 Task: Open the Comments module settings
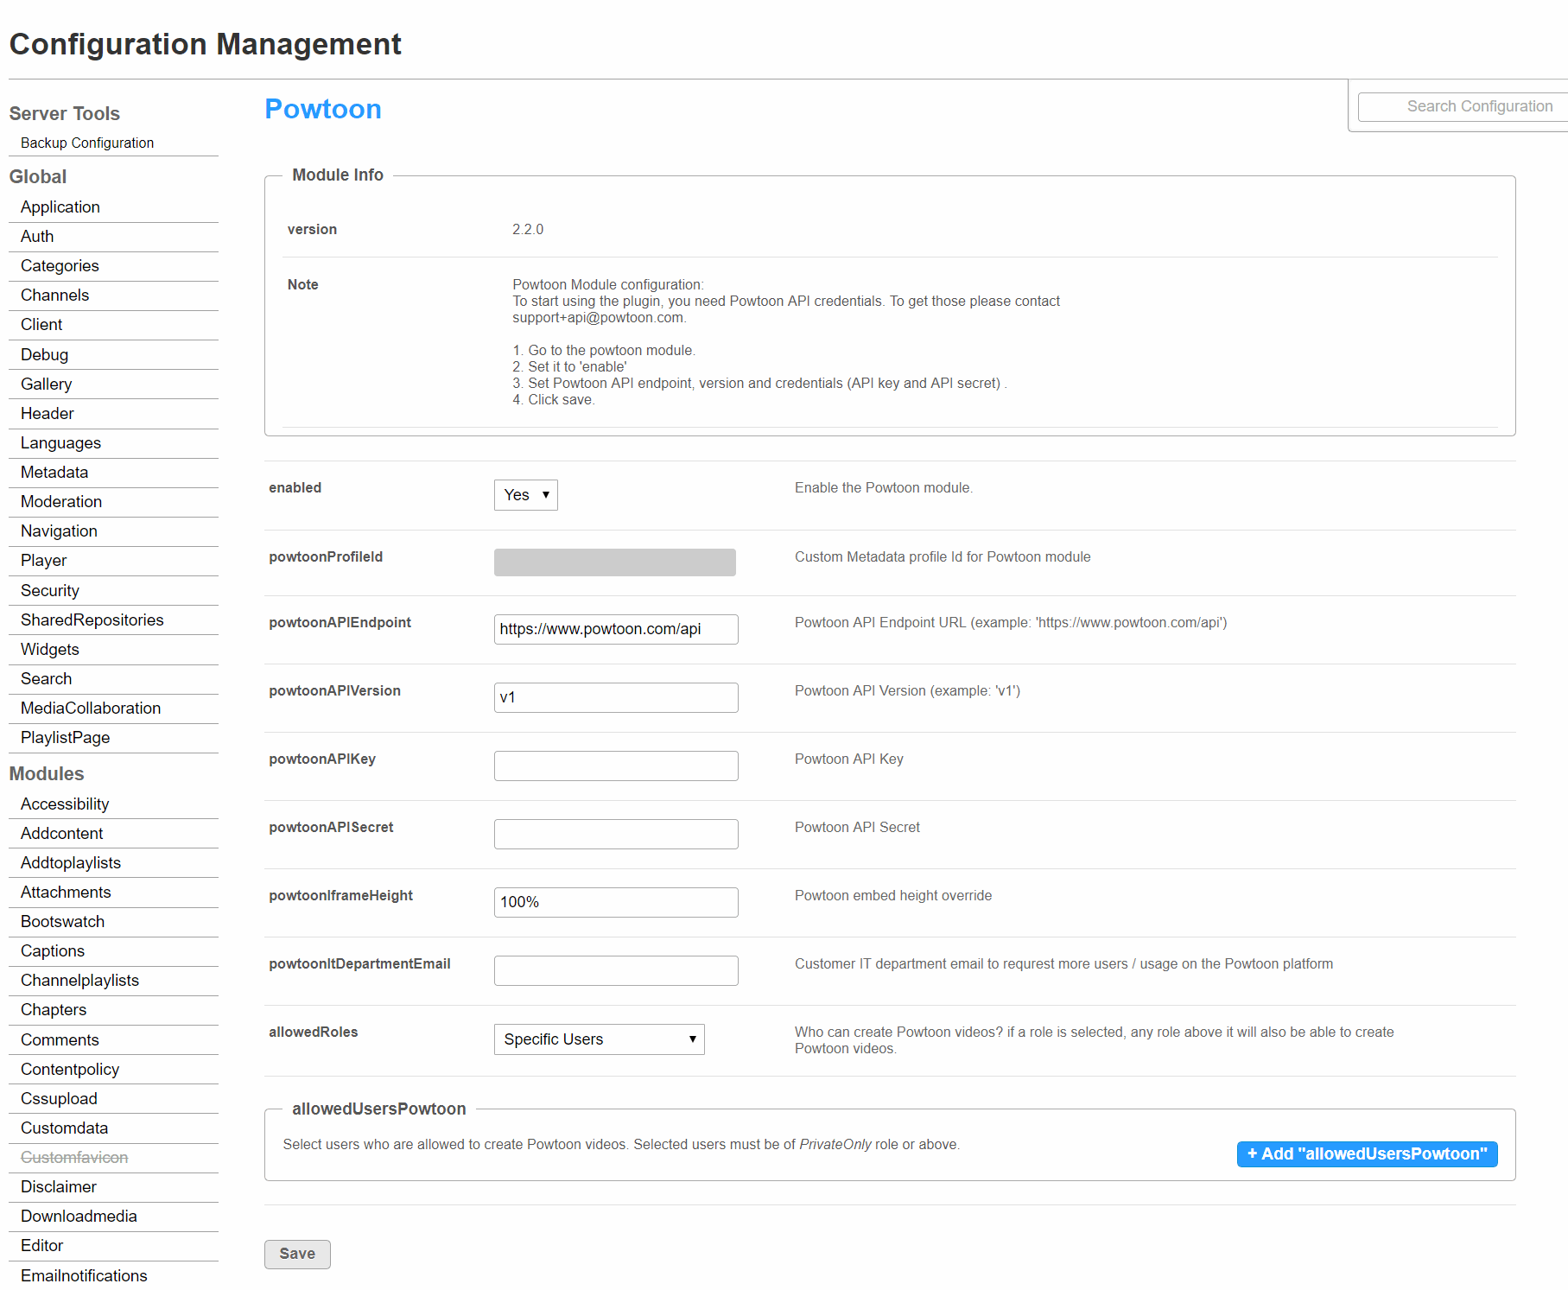[60, 1040]
